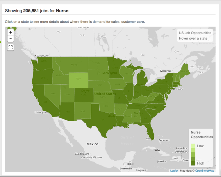Select the Colorado state near Denver label
221x177 pixels.
pos(83,95)
